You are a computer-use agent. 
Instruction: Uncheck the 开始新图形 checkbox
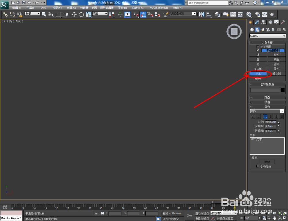click(258, 50)
